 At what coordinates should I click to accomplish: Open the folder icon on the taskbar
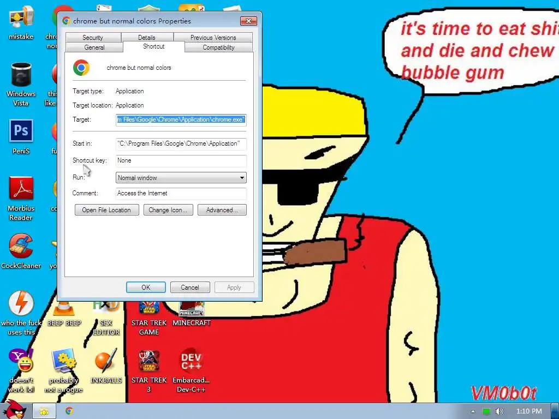[44, 411]
